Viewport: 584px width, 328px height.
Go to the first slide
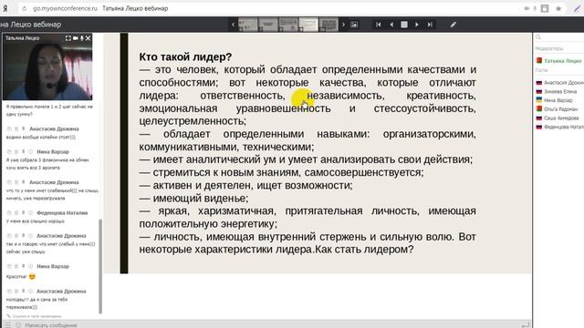point(378,25)
